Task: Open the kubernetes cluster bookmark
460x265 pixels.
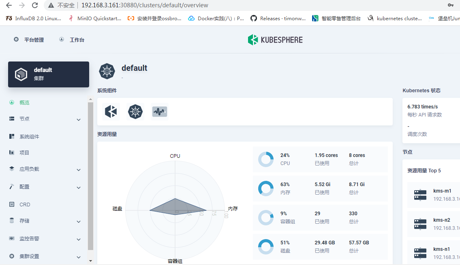Action: pyautogui.click(x=395, y=19)
